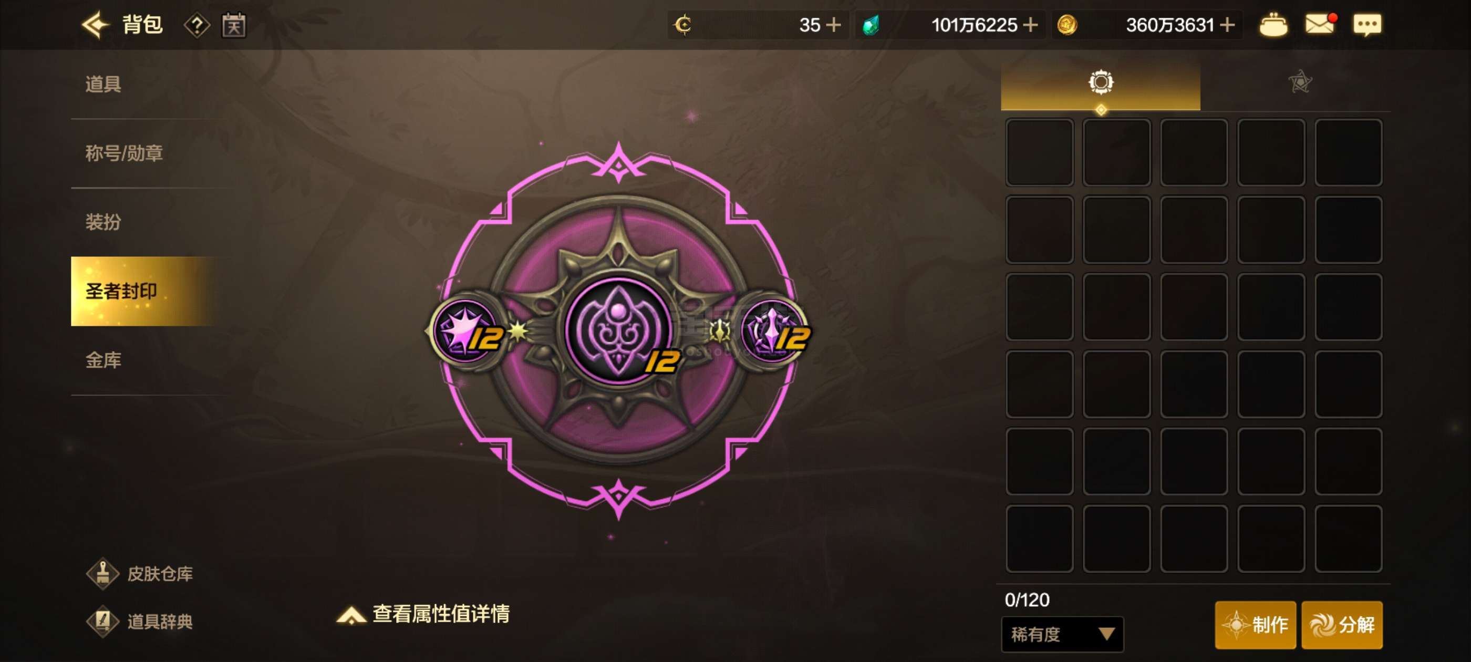Open the help question mark icon
Image resolution: width=1471 pixels, height=662 pixels.
click(196, 26)
